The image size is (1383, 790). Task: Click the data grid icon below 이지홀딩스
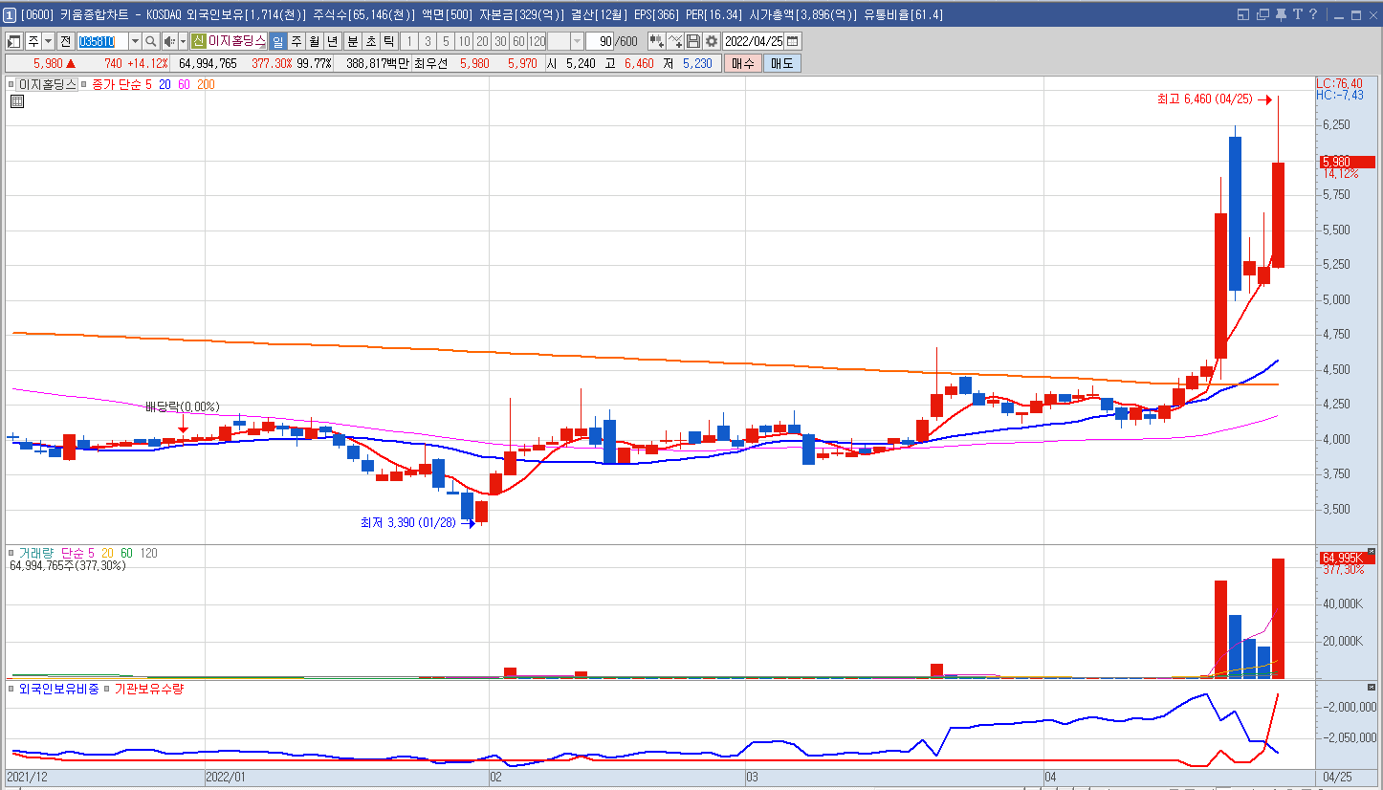click(17, 101)
